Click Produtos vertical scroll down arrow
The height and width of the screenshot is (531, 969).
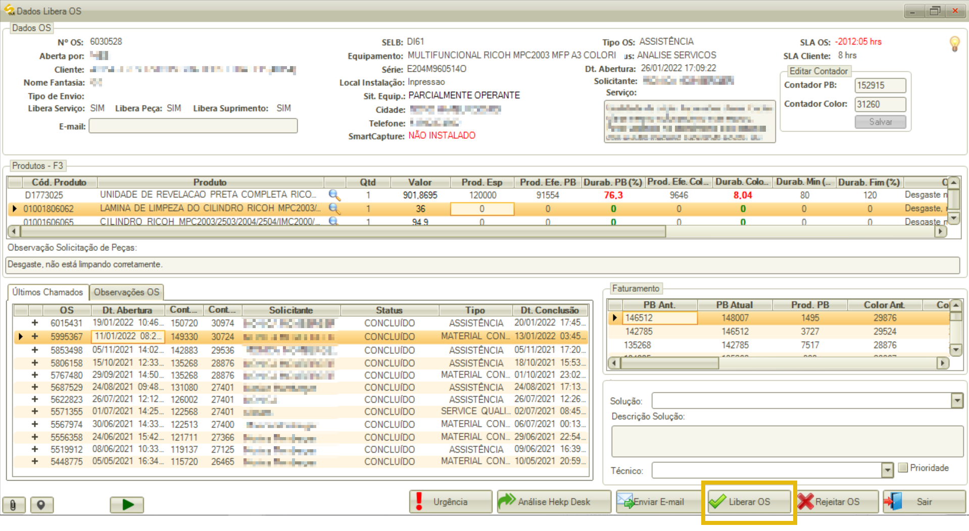coord(953,218)
